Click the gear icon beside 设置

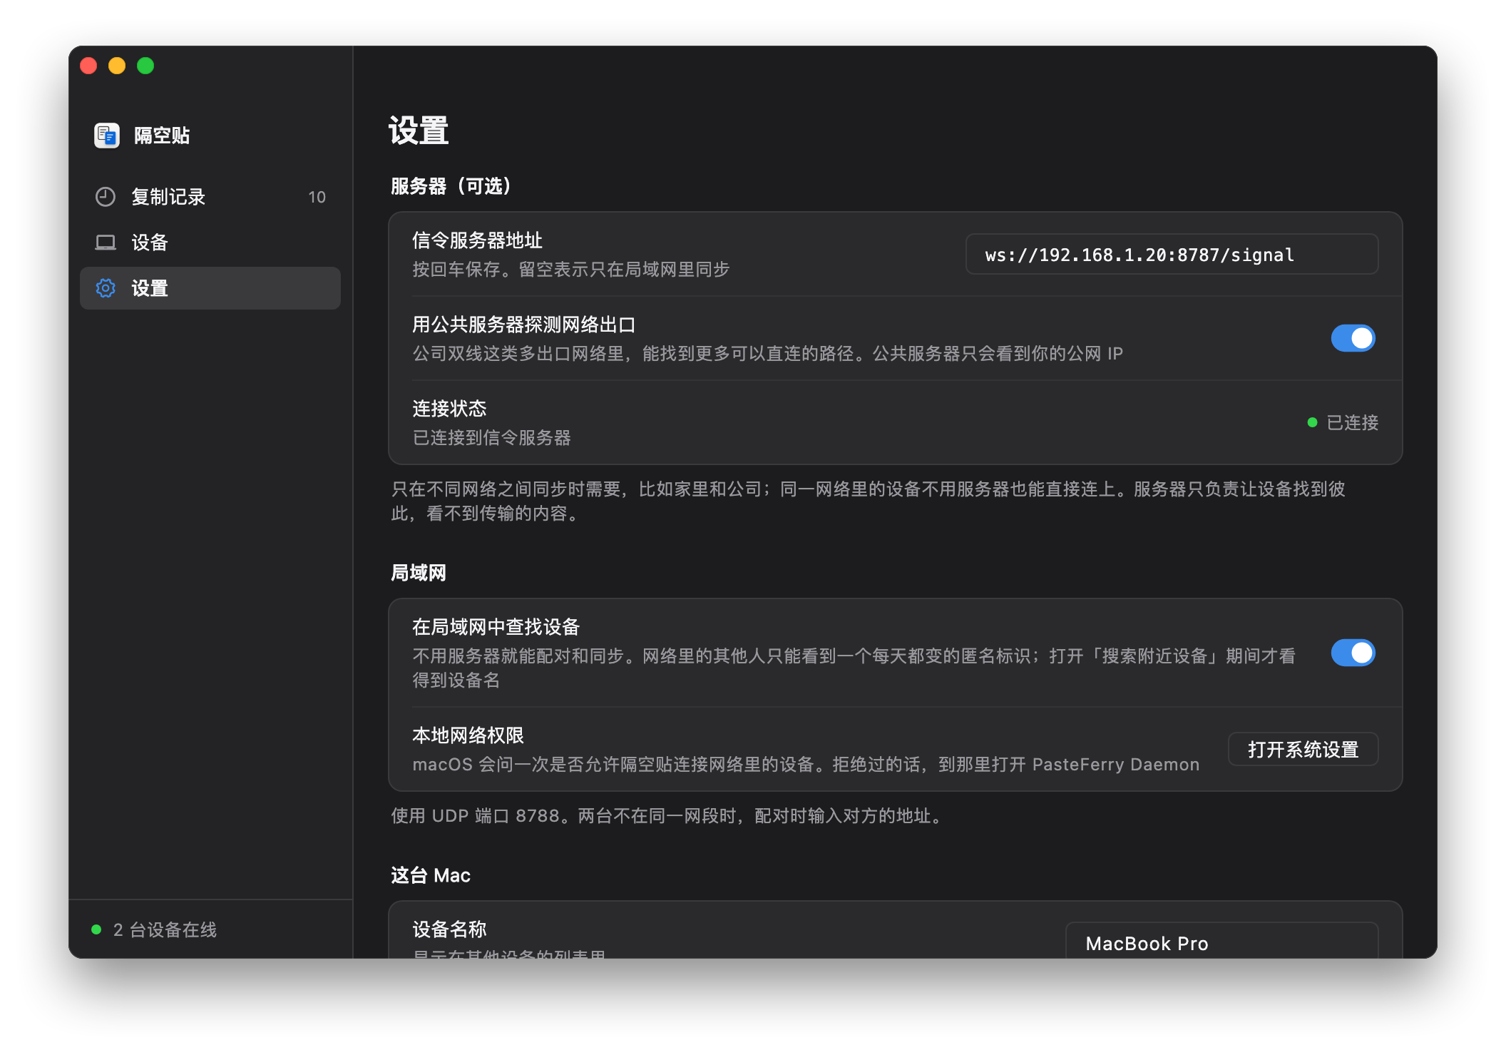[106, 288]
